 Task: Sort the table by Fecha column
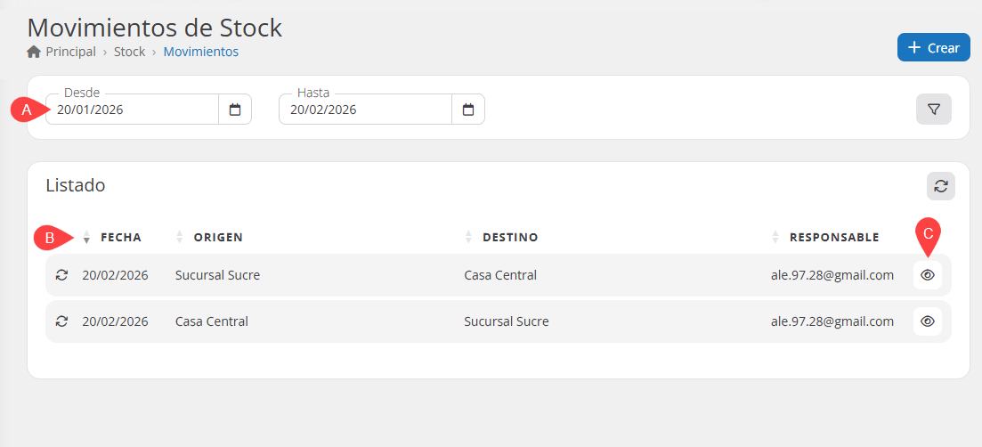[120, 237]
